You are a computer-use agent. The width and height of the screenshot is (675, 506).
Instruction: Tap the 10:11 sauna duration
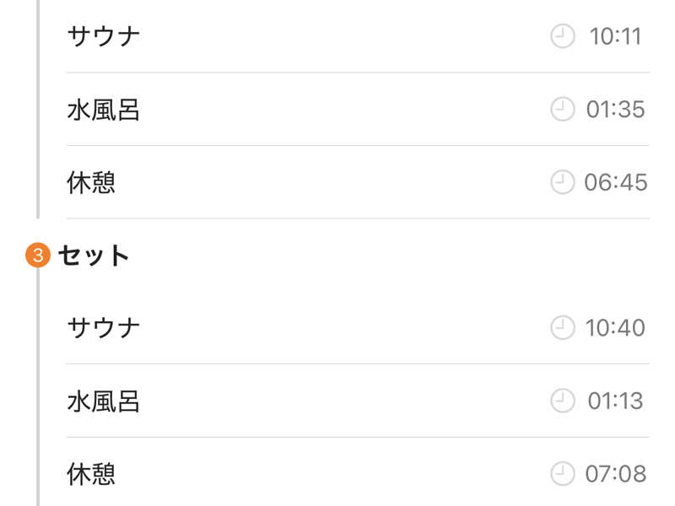click(x=616, y=36)
